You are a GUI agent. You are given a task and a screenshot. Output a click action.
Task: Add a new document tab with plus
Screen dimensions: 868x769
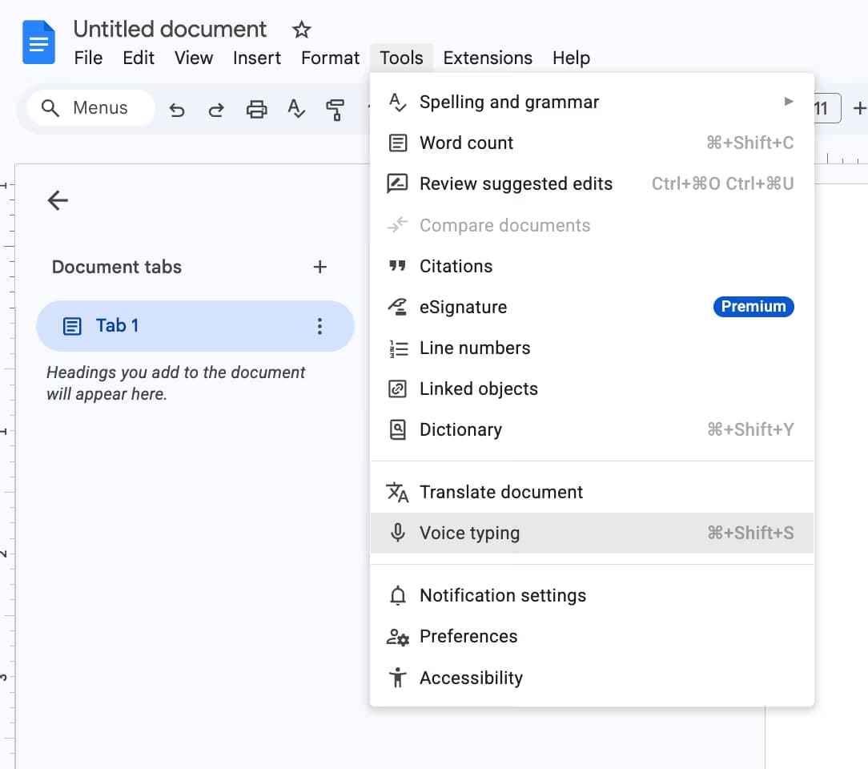click(319, 267)
